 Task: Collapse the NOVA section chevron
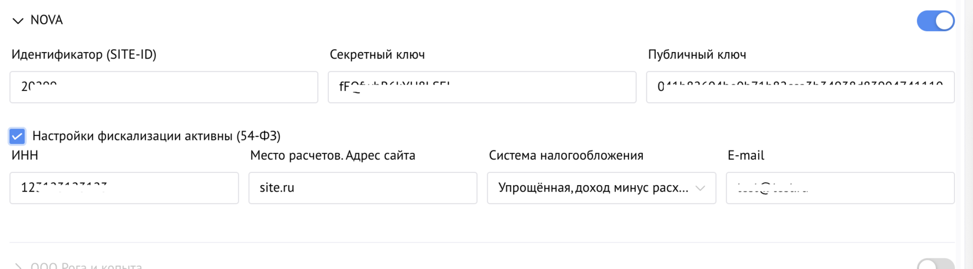pyautogui.click(x=18, y=21)
